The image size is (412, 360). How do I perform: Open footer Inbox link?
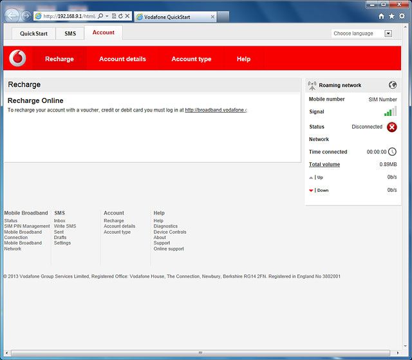click(x=60, y=221)
